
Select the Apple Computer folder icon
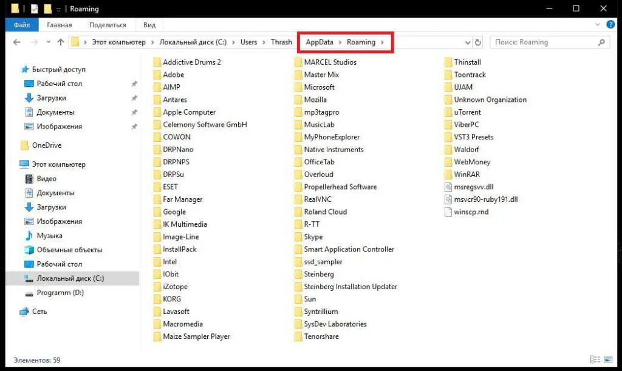(x=157, y=112)
